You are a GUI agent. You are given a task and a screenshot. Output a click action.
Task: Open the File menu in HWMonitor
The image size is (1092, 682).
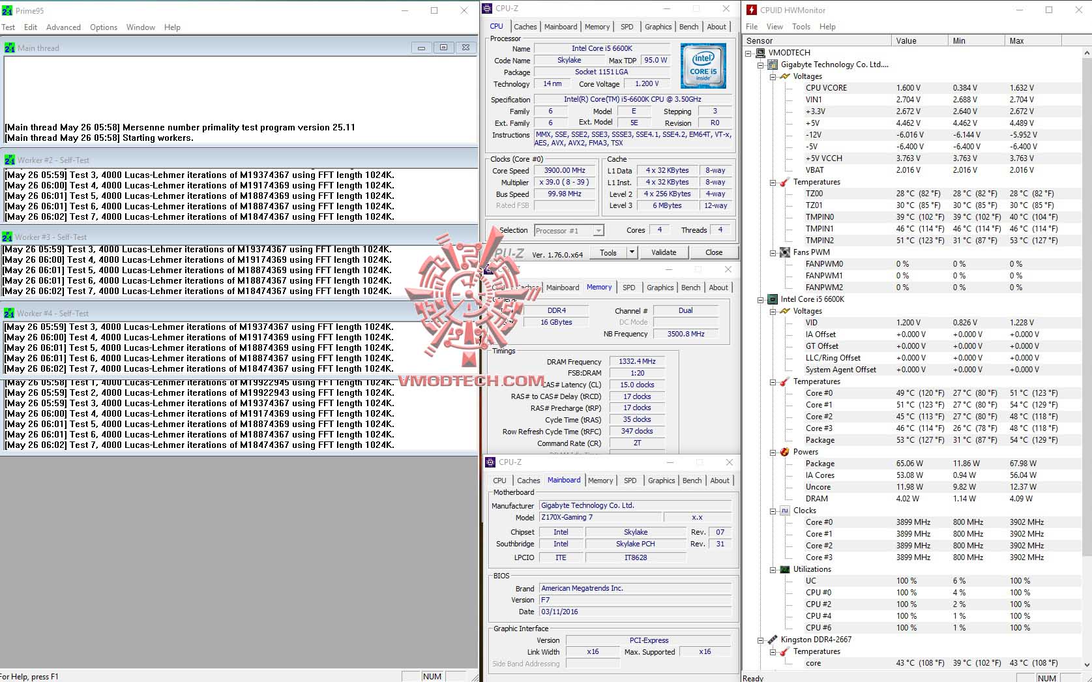[752, 27]
